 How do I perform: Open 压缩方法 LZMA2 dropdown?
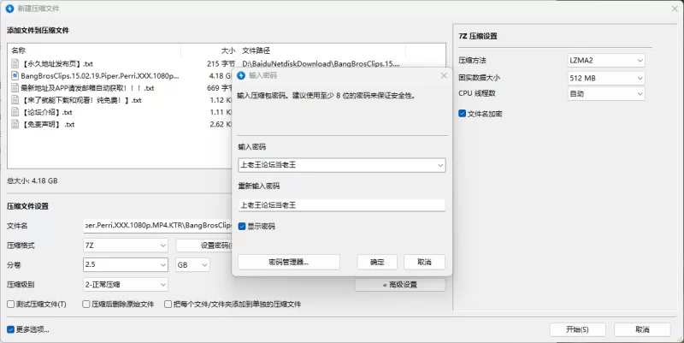point(606,60)
